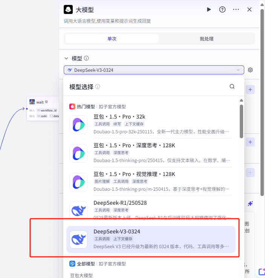
Task: Click Doubao logo of the 32k model
Action: tap(78, 125)
